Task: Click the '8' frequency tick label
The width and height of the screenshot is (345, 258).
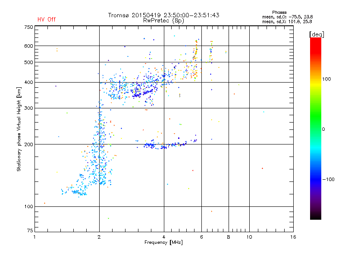Action: coord(229,237)
